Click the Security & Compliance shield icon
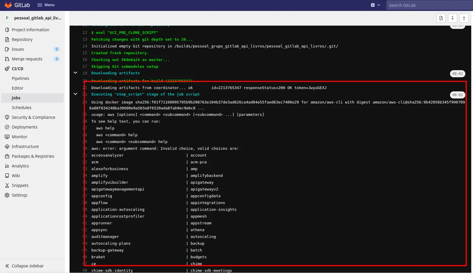The image size is (473, 273). click(7, 117)
